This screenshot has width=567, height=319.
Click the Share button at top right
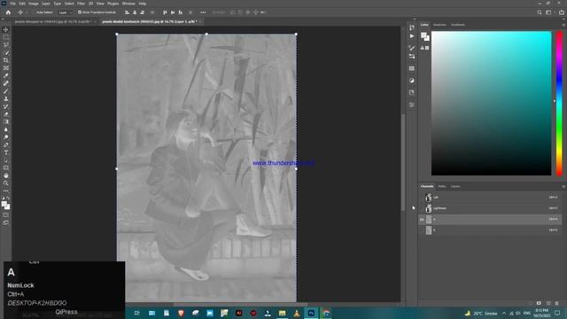pos(561,12)
